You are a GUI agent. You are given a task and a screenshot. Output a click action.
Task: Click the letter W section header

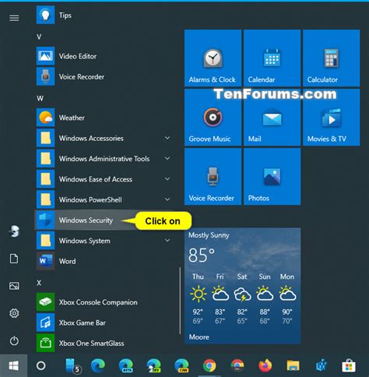40,98
